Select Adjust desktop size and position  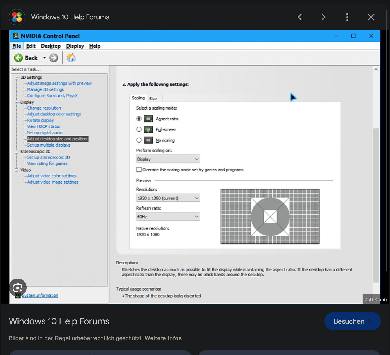[x=57, y=139]
